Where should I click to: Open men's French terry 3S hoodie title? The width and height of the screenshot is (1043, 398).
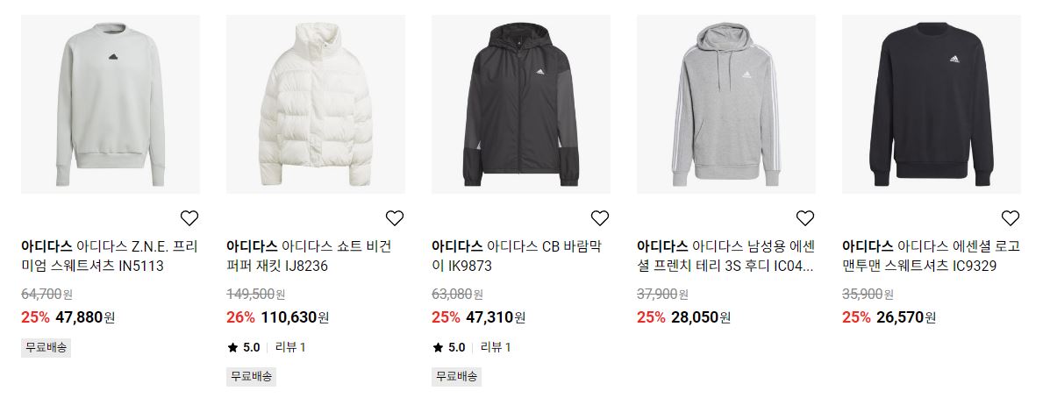pos(725,257)
